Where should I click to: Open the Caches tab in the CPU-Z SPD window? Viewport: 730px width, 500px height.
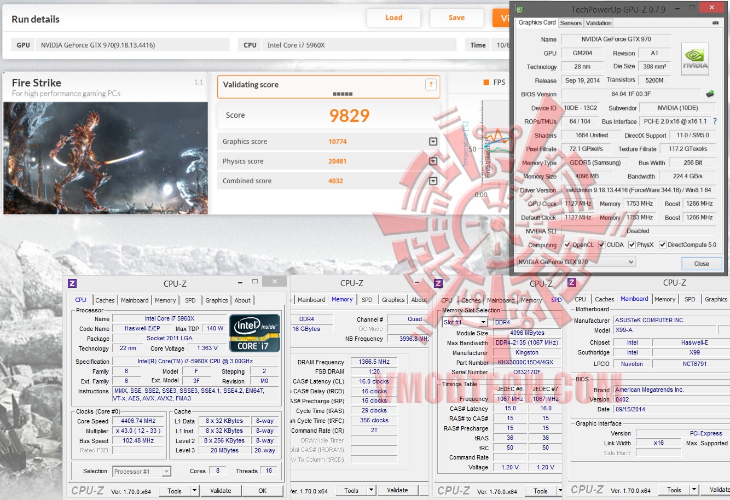click(471, 300)
